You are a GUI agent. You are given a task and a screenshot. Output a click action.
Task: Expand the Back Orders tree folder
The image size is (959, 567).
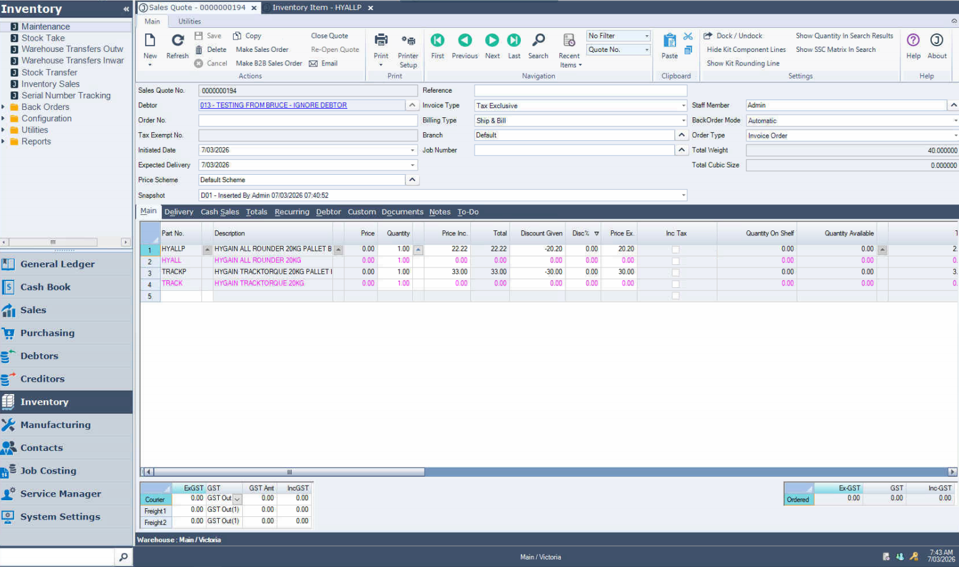(4, 107)
